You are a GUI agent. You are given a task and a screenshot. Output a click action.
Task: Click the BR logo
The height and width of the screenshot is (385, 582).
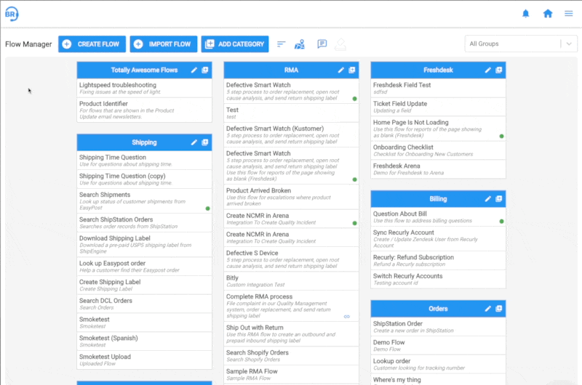12,14
